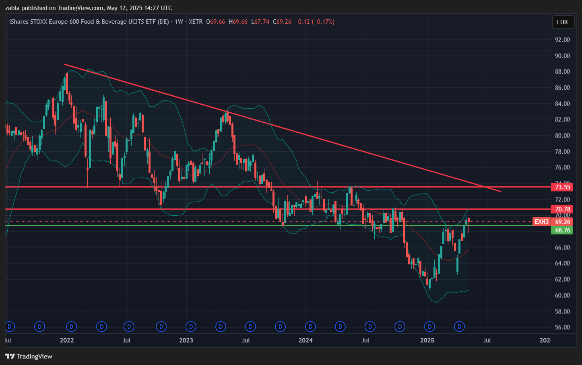Click the 69.26 current price label
The image size is (582, 365).
562,222
